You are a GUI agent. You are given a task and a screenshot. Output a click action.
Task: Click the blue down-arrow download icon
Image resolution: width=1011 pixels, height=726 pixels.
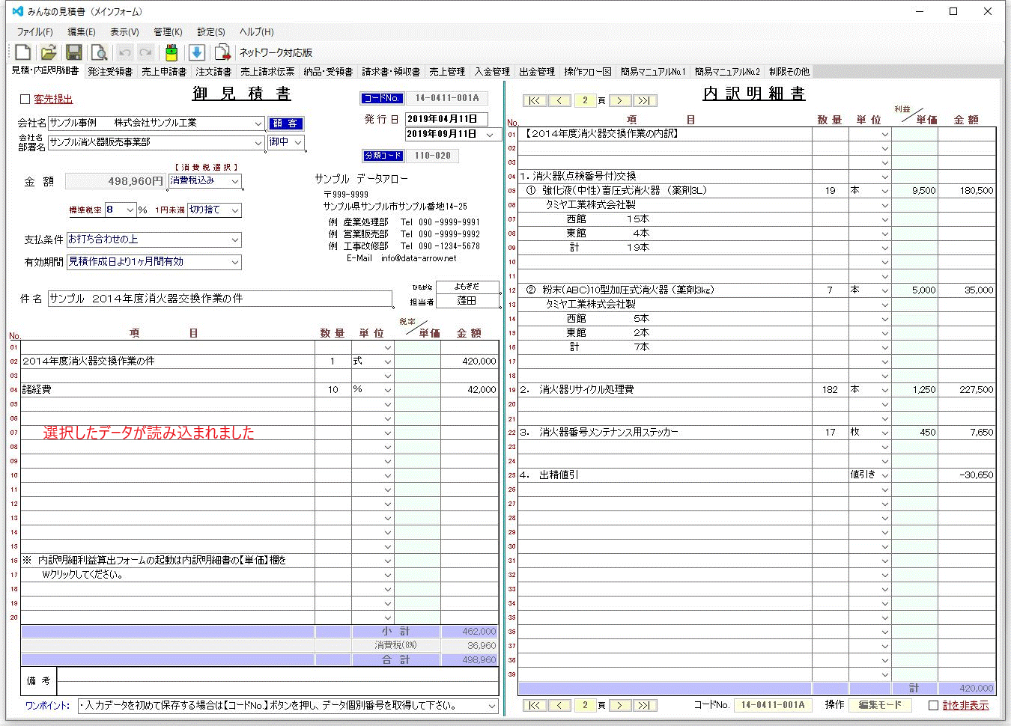(196, 52)
